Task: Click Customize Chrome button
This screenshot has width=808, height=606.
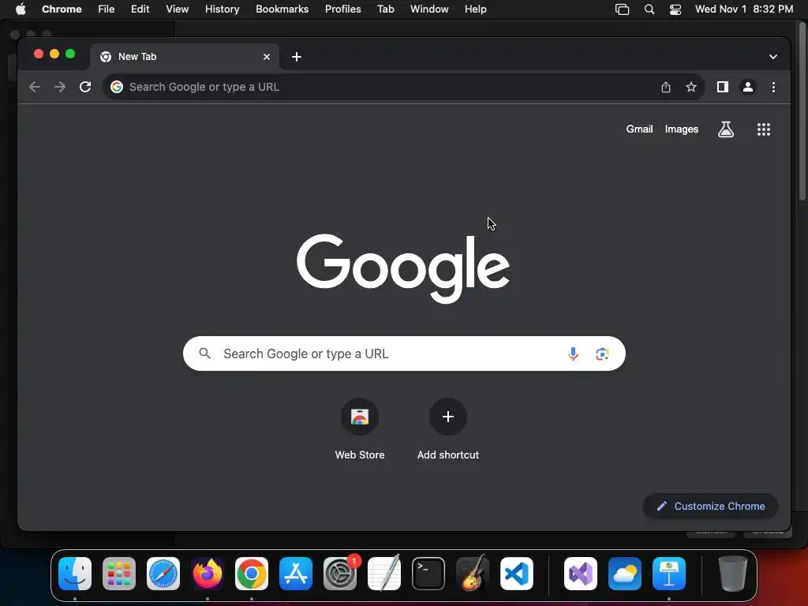Action: [x=711, y=507]
